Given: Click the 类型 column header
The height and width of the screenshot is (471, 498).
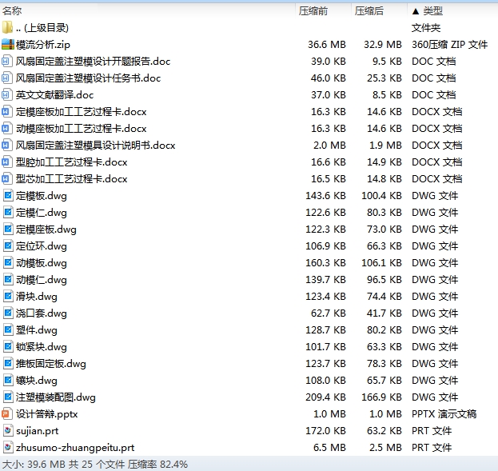Looking at the screenshot, I should click(432, 11).
